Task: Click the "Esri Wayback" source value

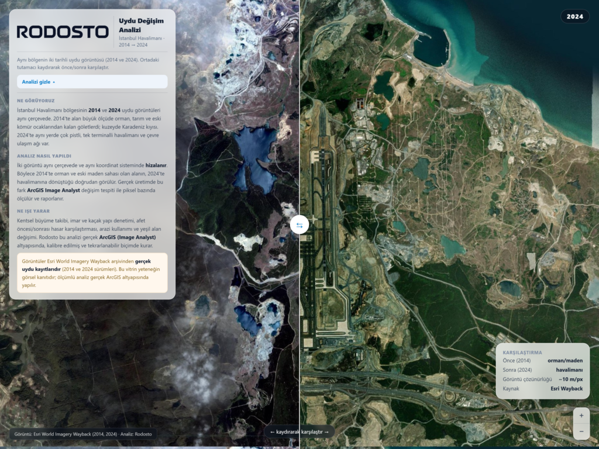Action: [566, 389]
